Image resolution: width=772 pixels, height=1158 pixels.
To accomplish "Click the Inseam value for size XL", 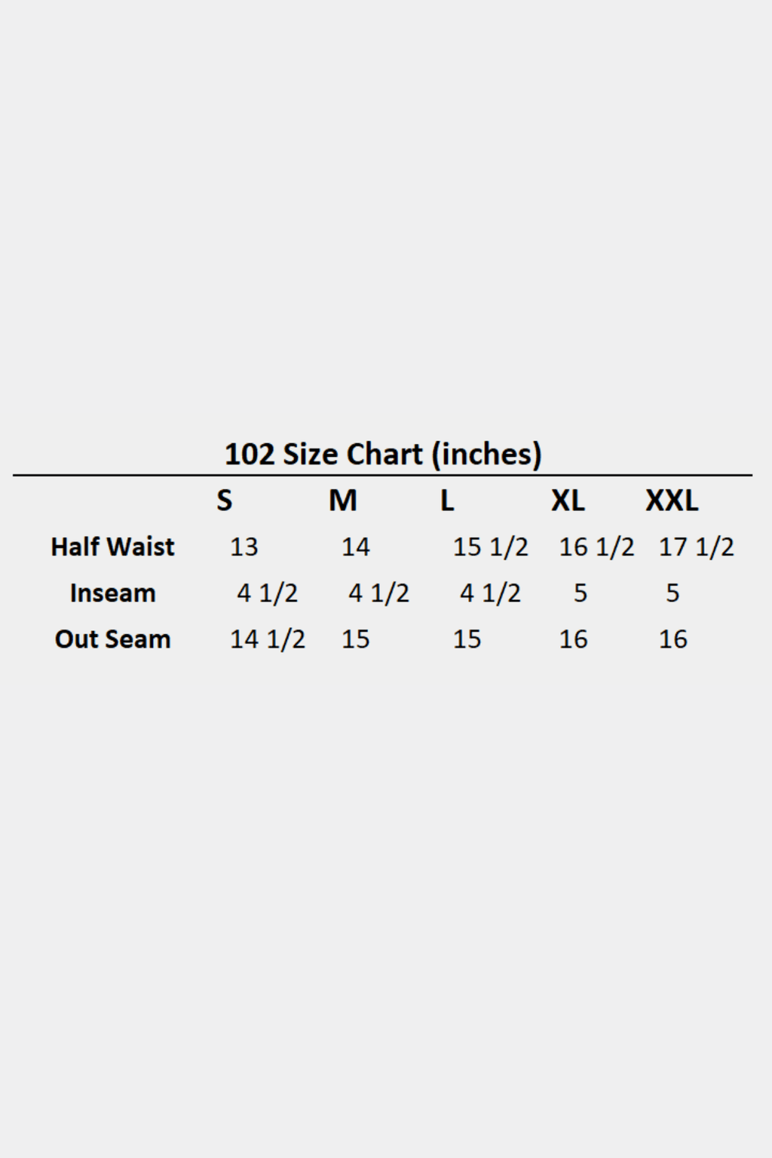I will [580, 593].
